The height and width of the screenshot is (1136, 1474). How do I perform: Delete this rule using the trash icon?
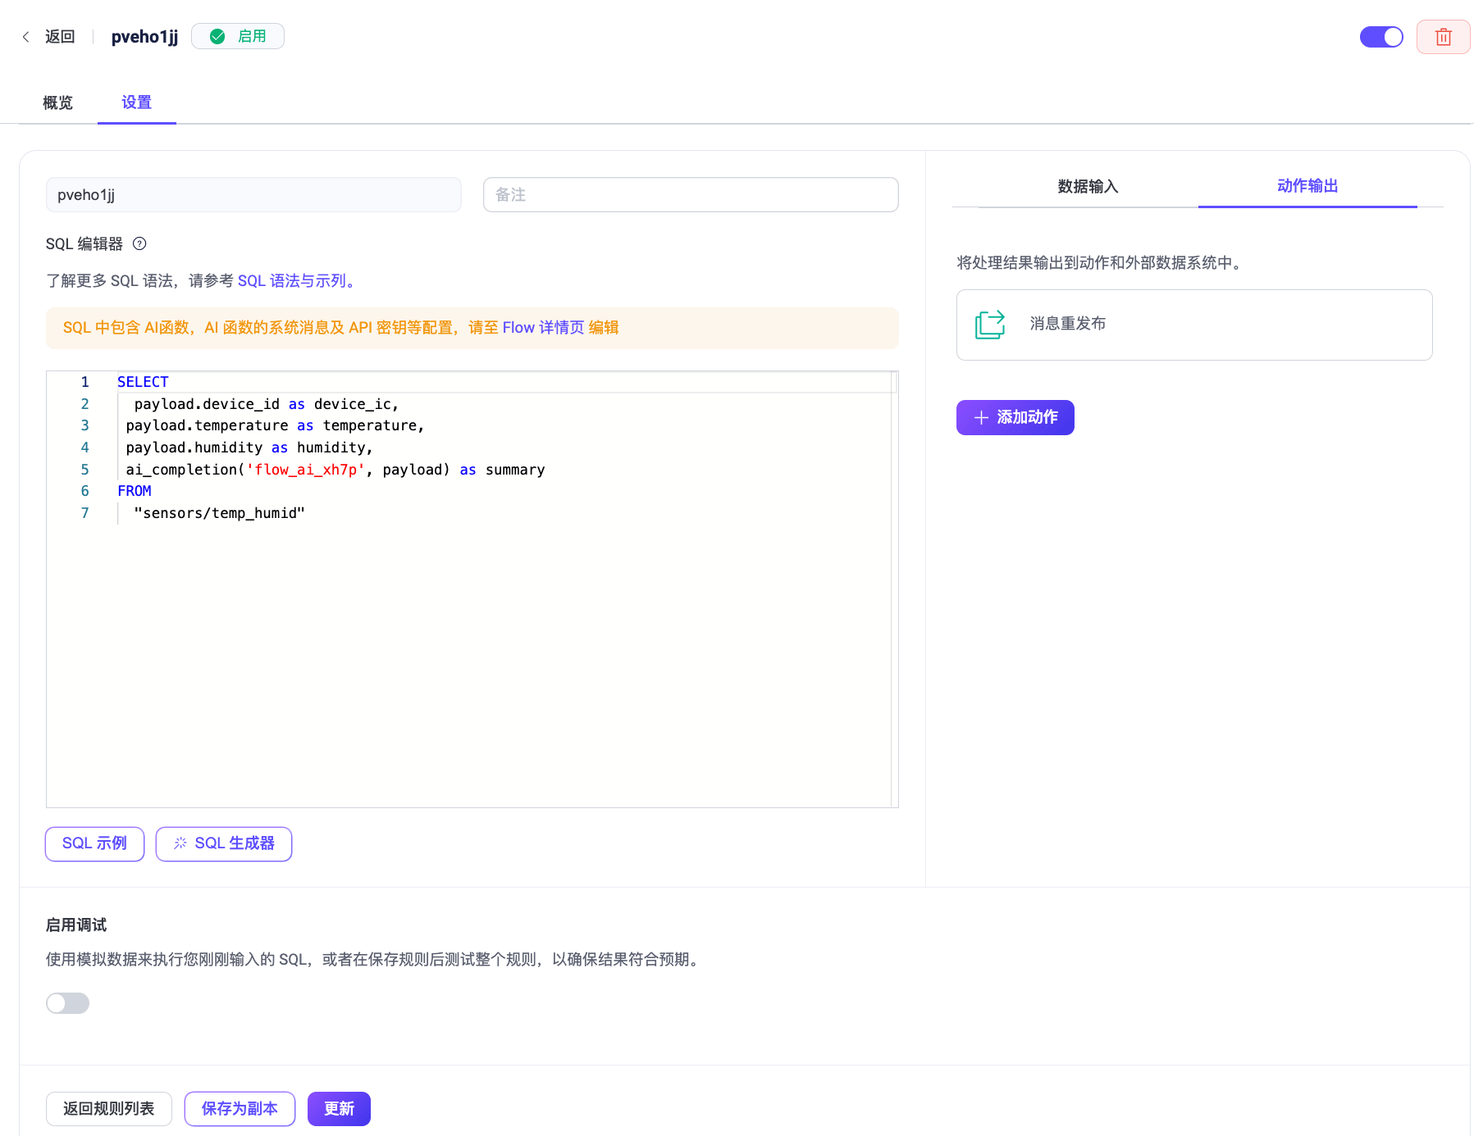click(x=1443, y=36)
